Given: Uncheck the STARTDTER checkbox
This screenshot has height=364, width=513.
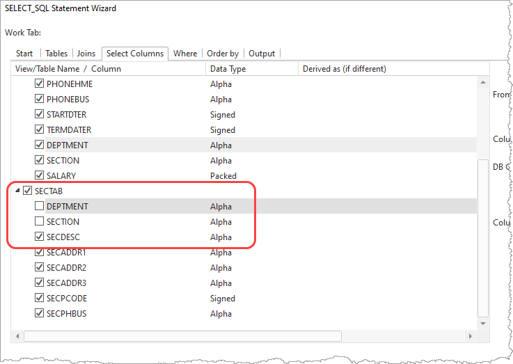Looking at the screenshot, I should [x=40, y=114].
